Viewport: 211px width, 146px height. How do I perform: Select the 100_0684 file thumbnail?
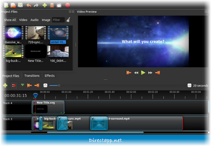[x=58, y=51]
